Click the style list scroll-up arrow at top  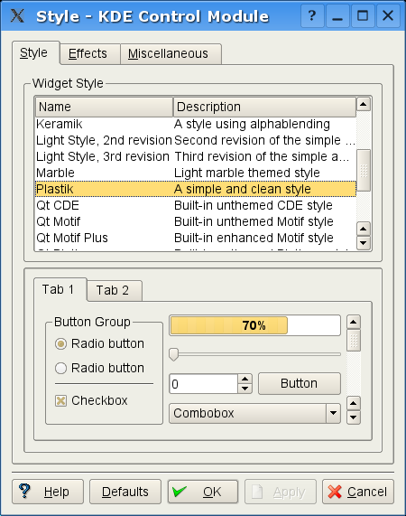364,104
